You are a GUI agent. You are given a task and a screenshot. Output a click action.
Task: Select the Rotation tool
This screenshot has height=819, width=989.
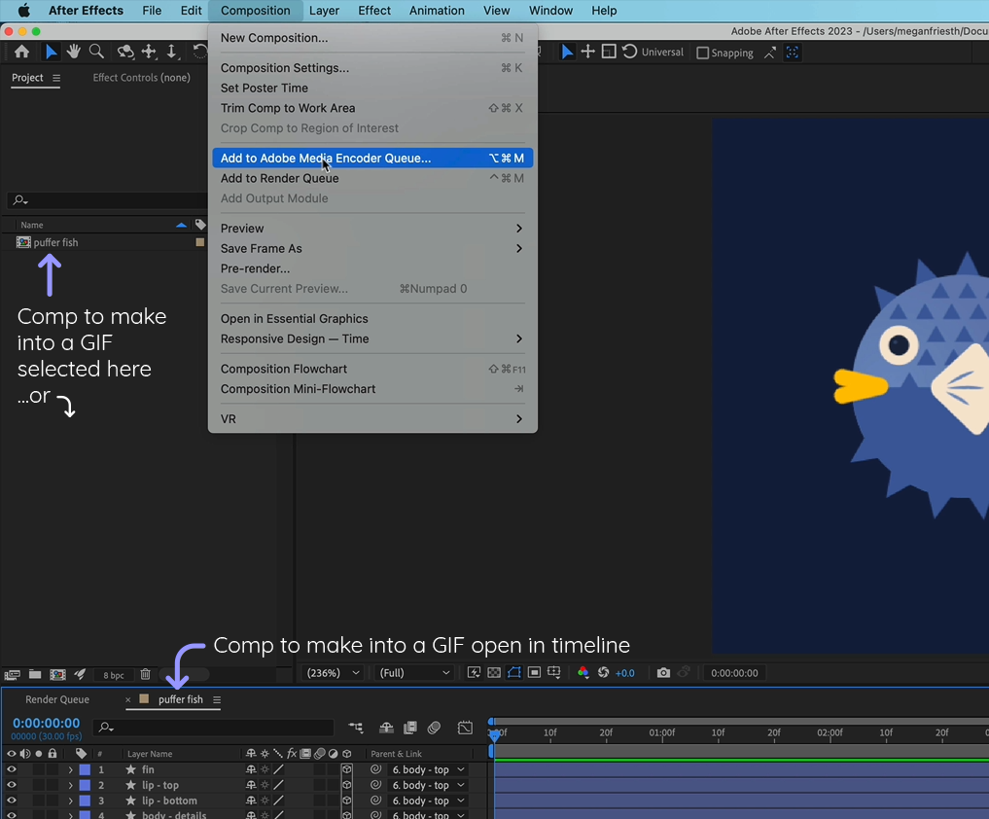point(200,52)
